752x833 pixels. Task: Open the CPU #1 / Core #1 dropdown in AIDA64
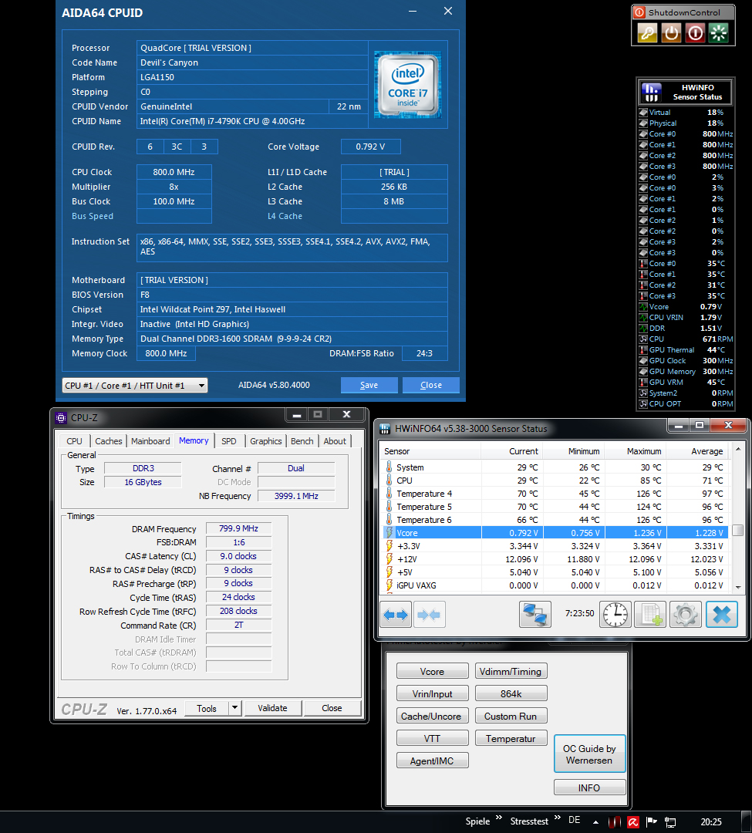coord(202,386)
